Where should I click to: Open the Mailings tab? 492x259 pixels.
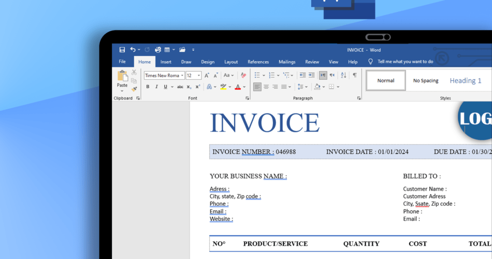pos(287,62)
